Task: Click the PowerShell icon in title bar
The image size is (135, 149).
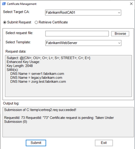Action: pyautogui.click(x=4, y=4)
